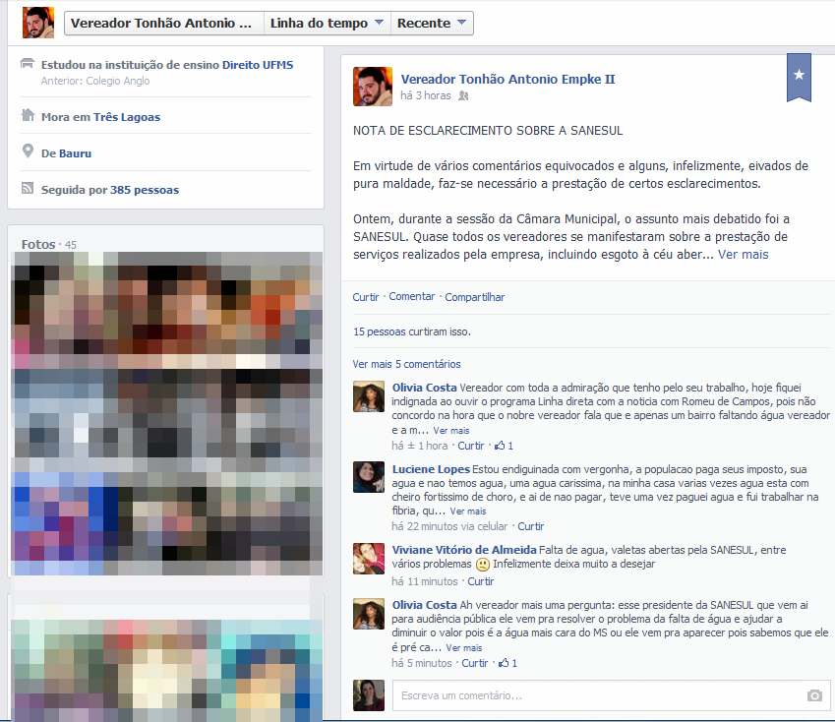
Task: Open Direito UFMS link
Action: (x=258, y=65)
